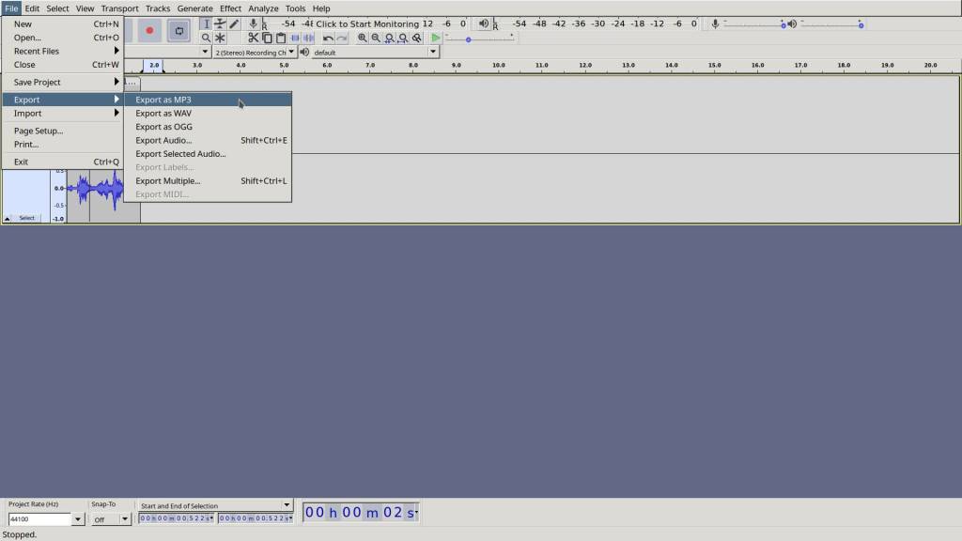Click speaker icon beside default output device

[304, 53]
